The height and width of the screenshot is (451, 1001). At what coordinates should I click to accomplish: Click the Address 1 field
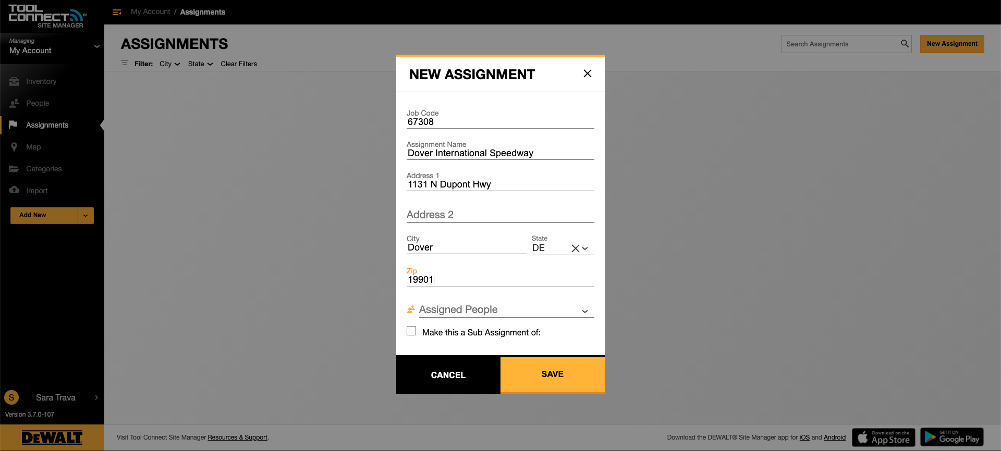[500, 184]
